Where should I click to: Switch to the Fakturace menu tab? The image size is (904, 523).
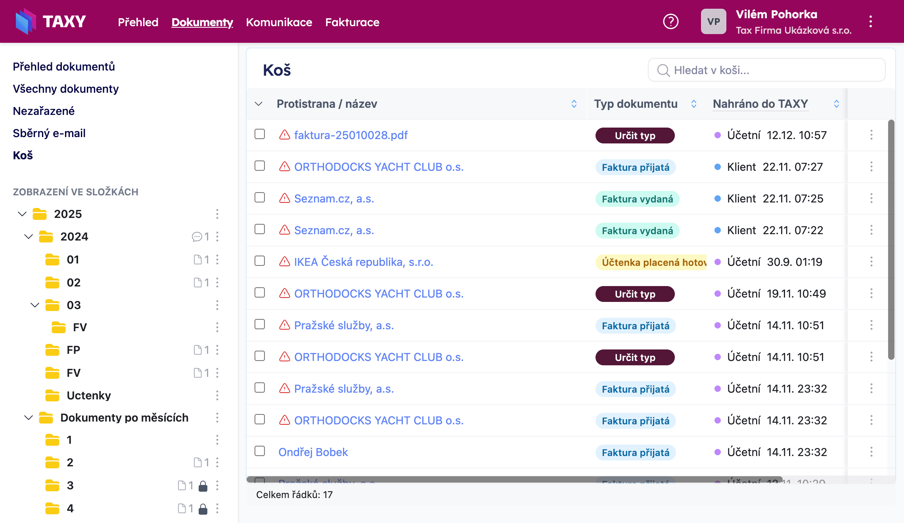(x=352, y=22)
